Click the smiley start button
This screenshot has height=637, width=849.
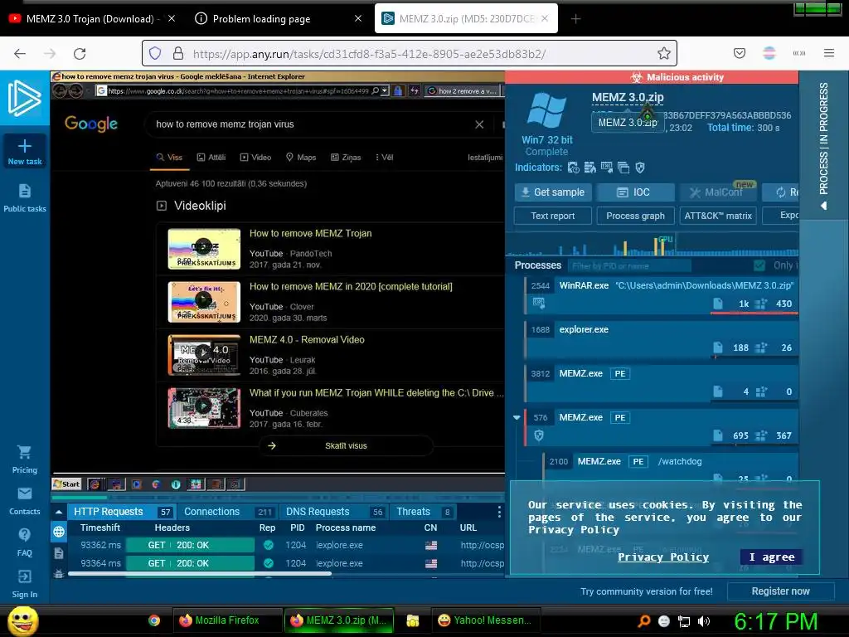point(22,620)
